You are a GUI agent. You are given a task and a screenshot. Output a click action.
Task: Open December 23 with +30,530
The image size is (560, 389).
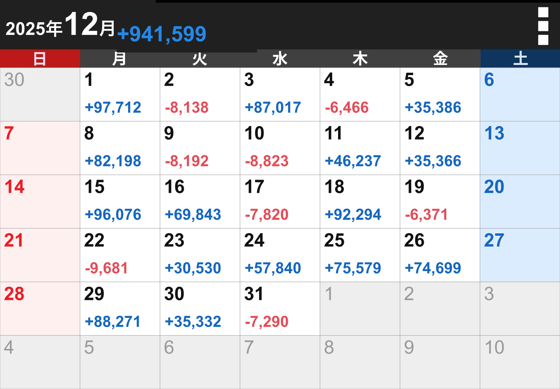(x=200, y=255)
